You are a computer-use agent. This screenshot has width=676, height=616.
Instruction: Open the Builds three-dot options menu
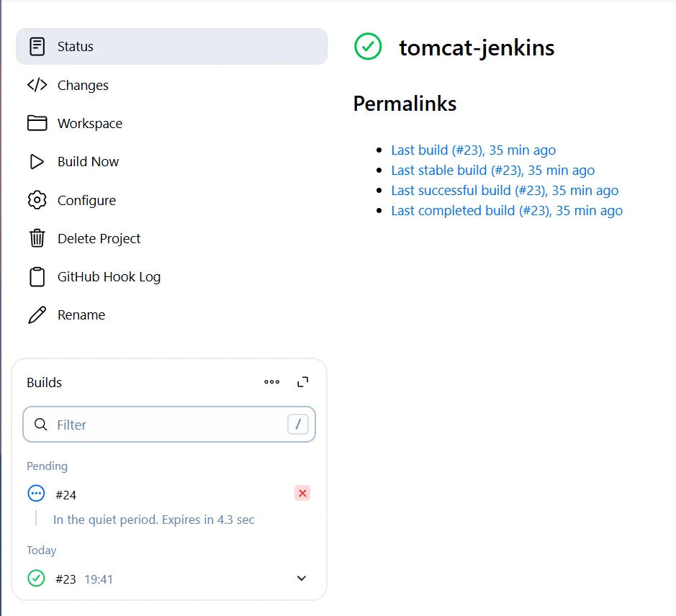271,382
